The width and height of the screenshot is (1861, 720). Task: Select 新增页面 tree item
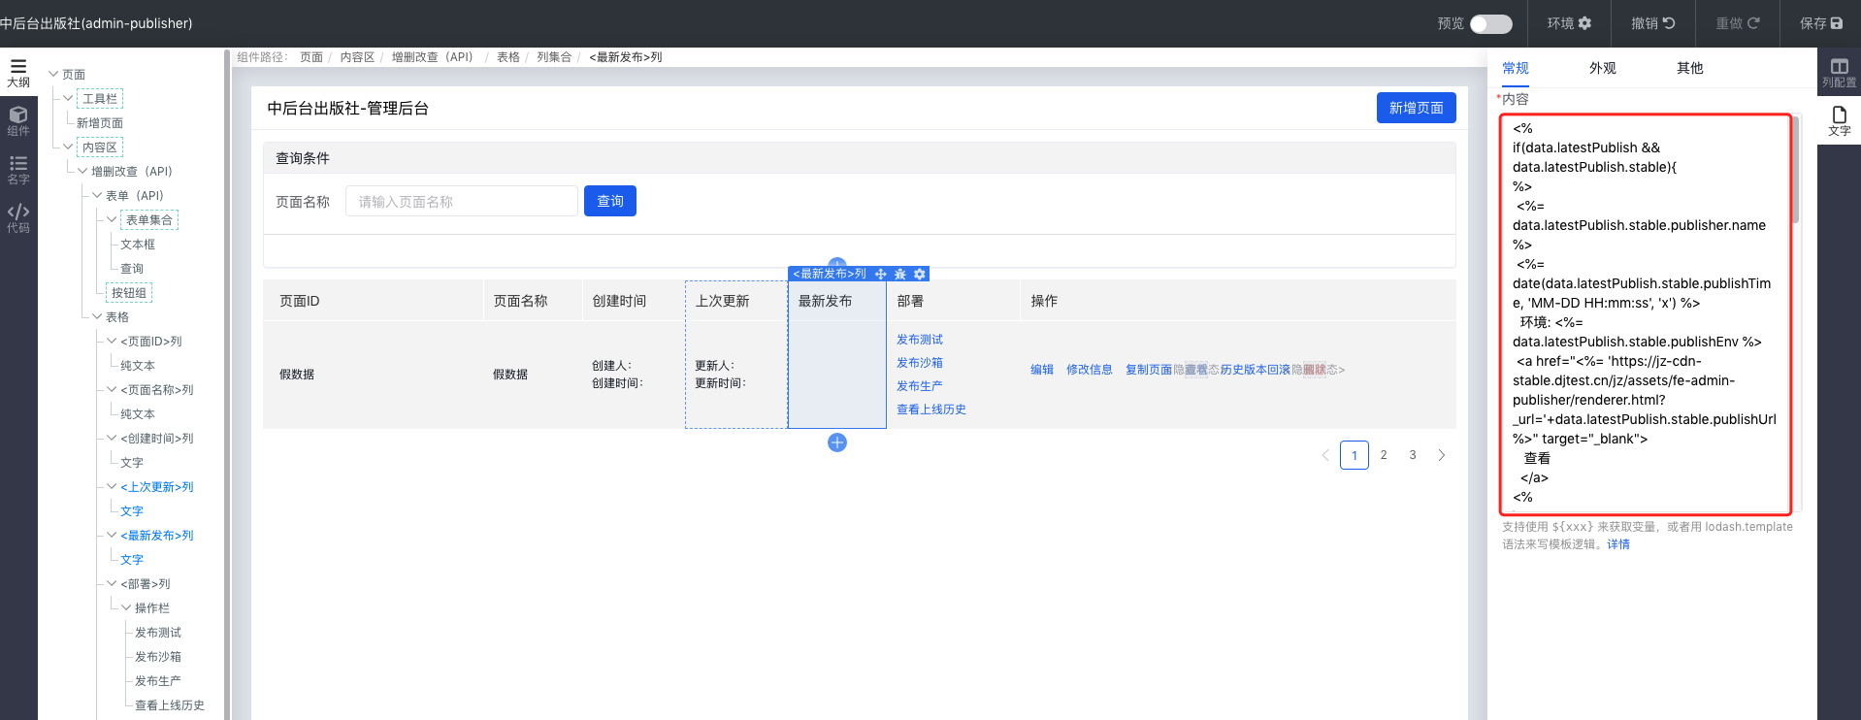[x=100, y=123]
